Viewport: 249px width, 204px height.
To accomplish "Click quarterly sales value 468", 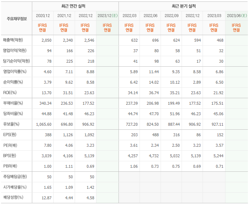I will click(220, 40).
